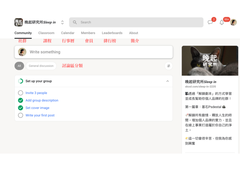Click the magnifier search icon
The width and height of the screenshot is (240, 169).
(75, 22)
